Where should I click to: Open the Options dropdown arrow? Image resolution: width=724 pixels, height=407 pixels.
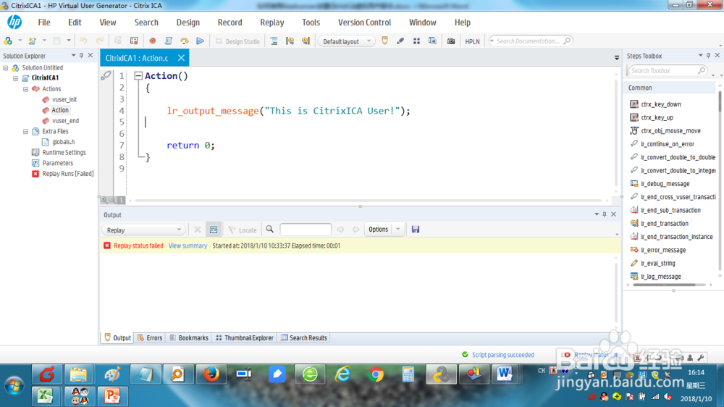(398, 229)
